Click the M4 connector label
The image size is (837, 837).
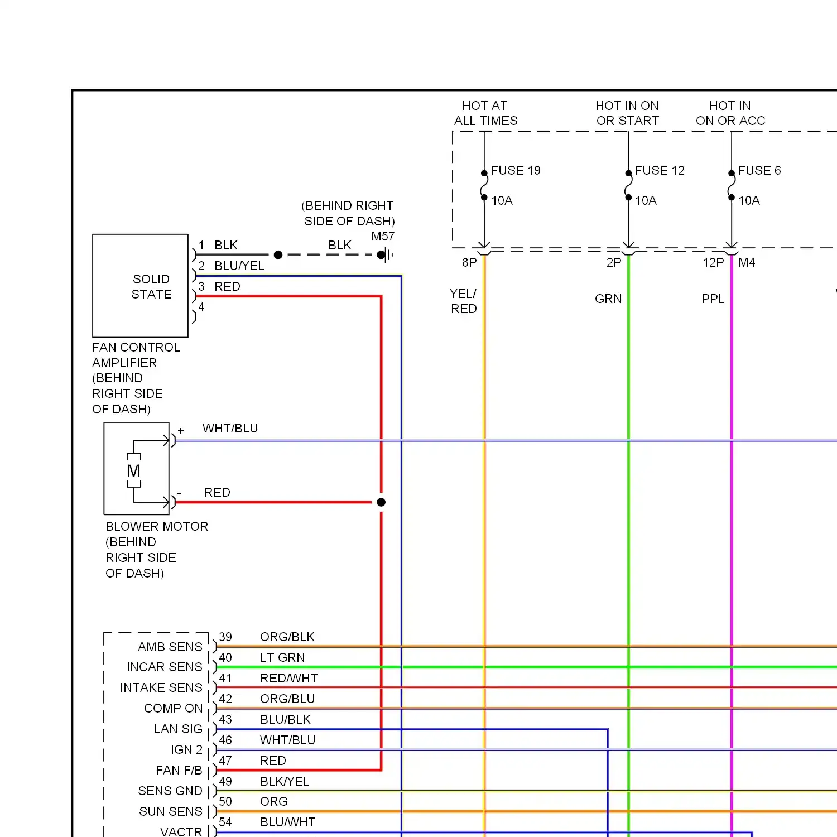coord(747,262)
